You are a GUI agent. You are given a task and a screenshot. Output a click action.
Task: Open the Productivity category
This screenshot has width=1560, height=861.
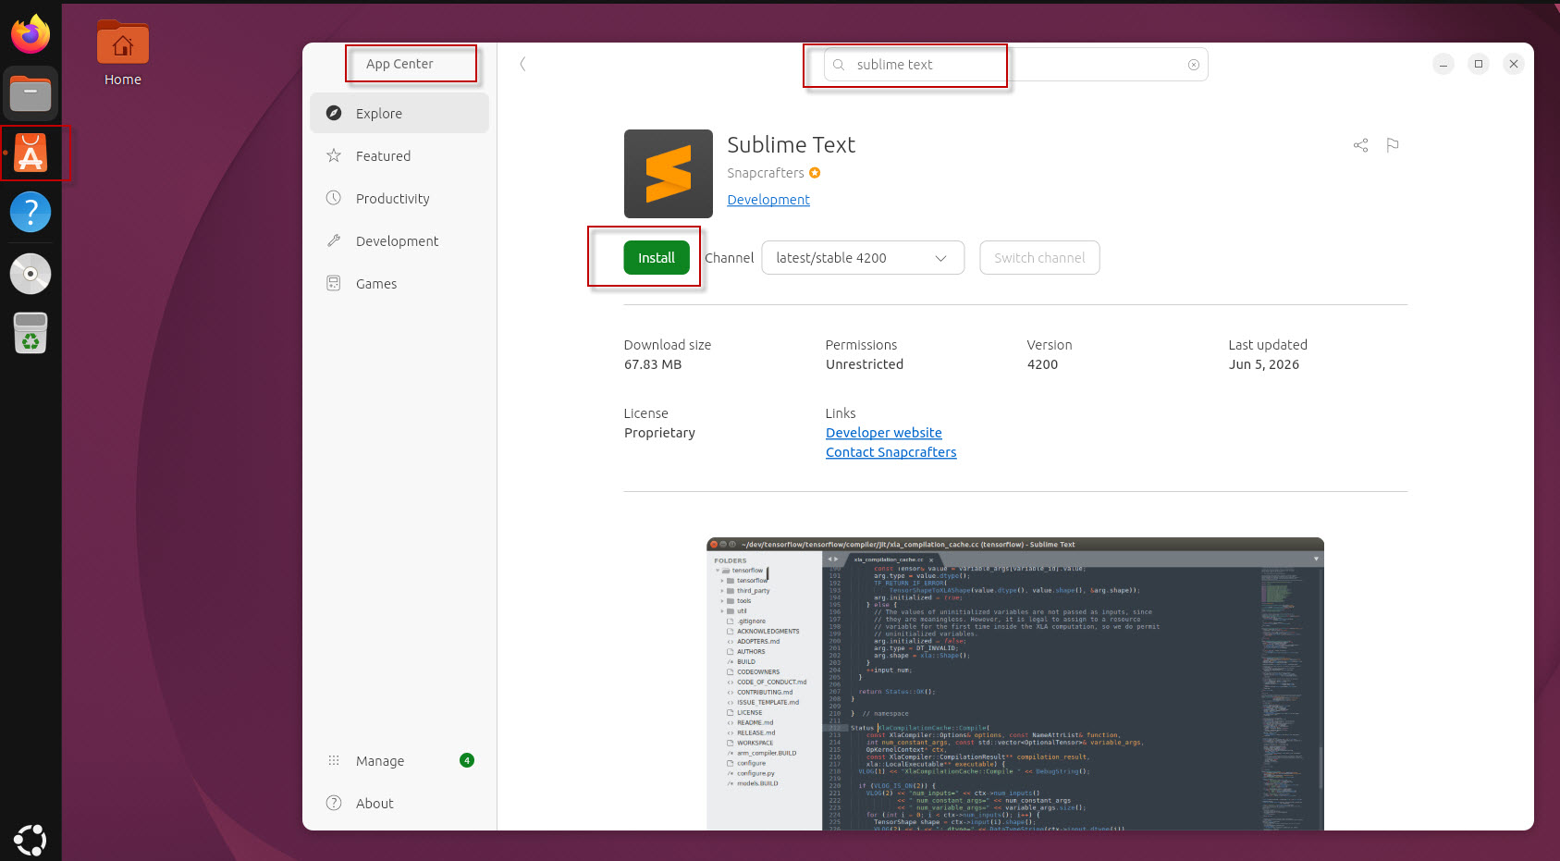click(x=399, y=198)
